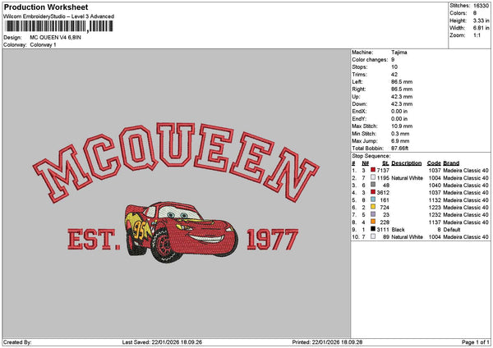Click the arched MCQUEEN lettering in the preview

point(176,162)
